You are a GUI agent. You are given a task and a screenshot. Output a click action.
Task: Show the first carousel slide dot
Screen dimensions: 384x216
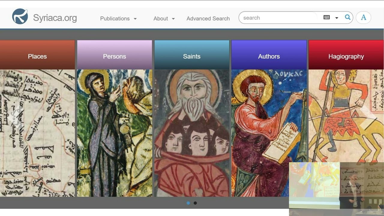pyautogui.click(x=188, y=203)
